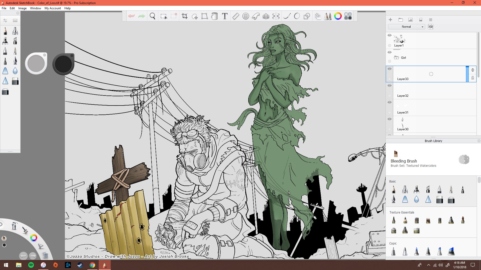This screenshot has width=481, height=270.
Task: Click Layer33 blue opacity slider bar
Action: [x=467, y=74]
